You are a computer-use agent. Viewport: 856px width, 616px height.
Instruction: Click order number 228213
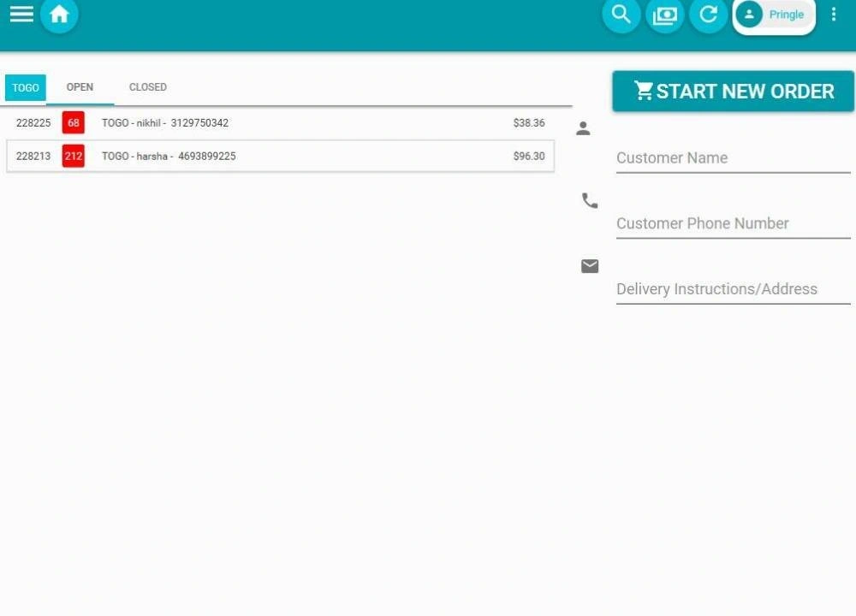point(33,156)
